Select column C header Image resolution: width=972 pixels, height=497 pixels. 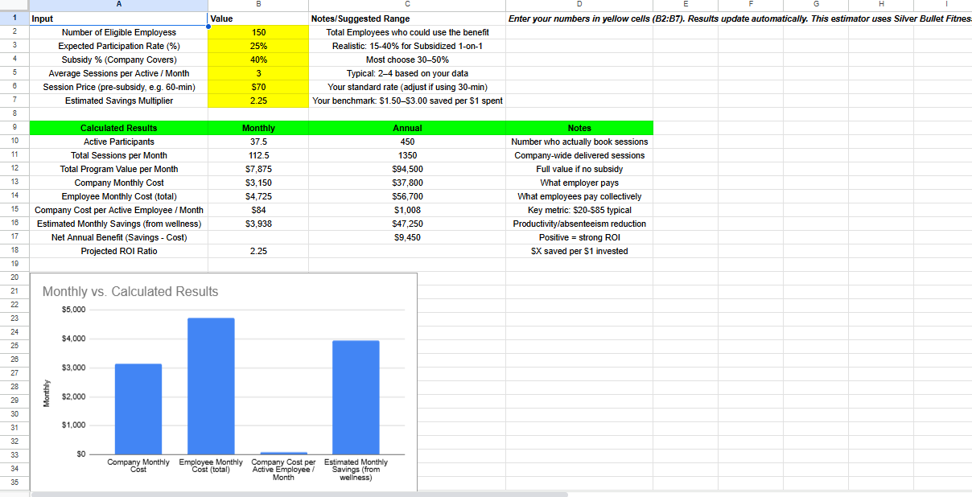pyautogui.click(x=407, y=5)
